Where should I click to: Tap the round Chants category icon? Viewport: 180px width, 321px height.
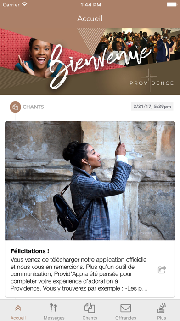pyautogui.click(x=15, y=107)
